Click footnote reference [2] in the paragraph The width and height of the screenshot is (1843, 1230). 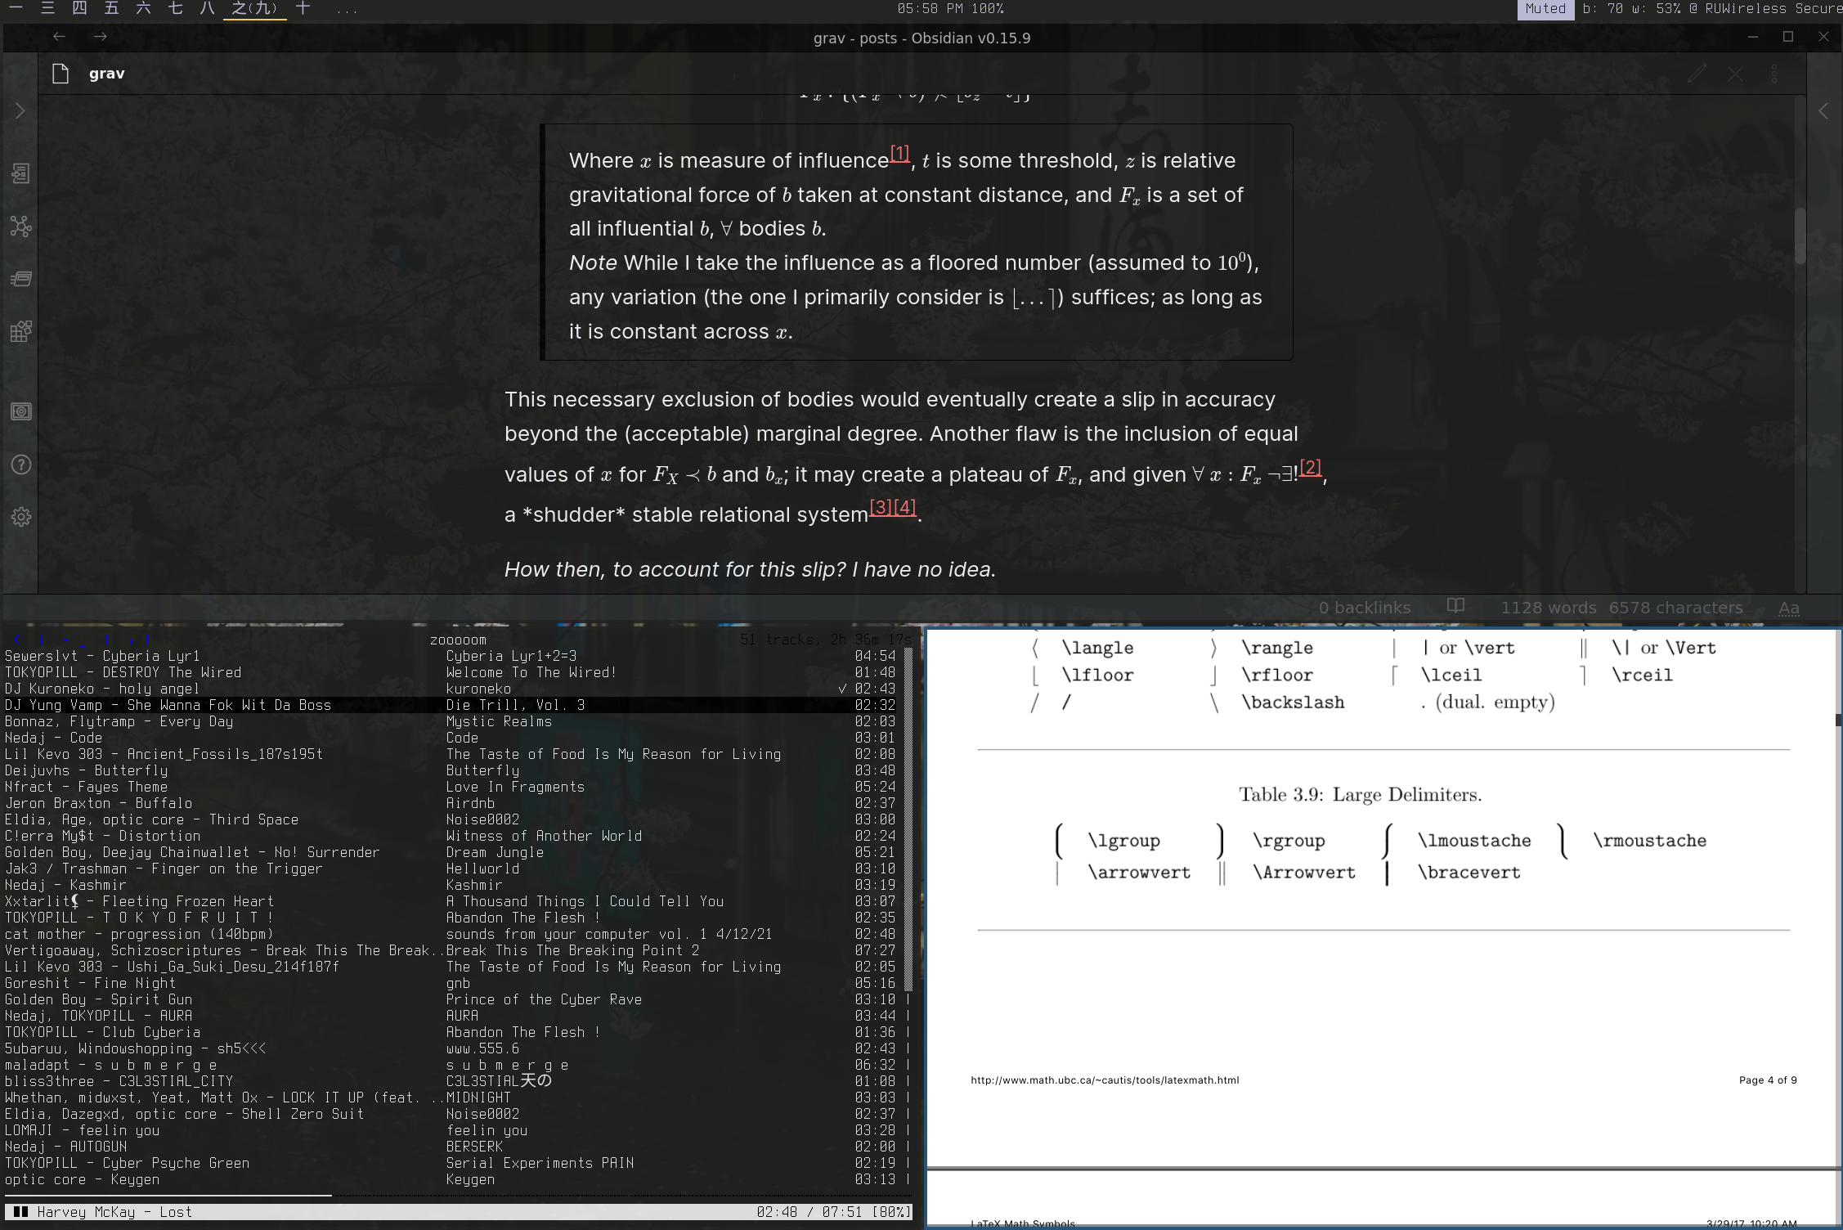(x=1310, y=467)
